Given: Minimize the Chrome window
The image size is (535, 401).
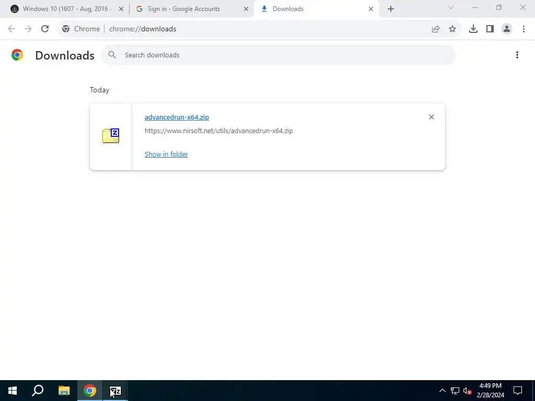Looking at the screenshot, I should click(x=474, y=7).
